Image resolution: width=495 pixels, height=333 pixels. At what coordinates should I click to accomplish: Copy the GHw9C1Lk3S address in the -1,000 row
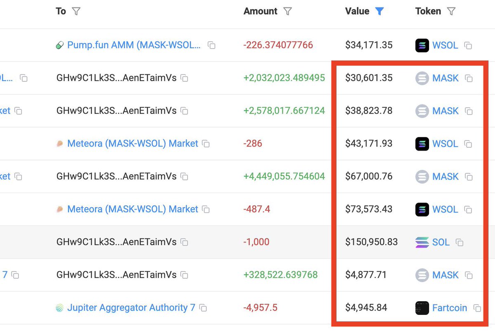pyautogui.click(x=184, y=242)
